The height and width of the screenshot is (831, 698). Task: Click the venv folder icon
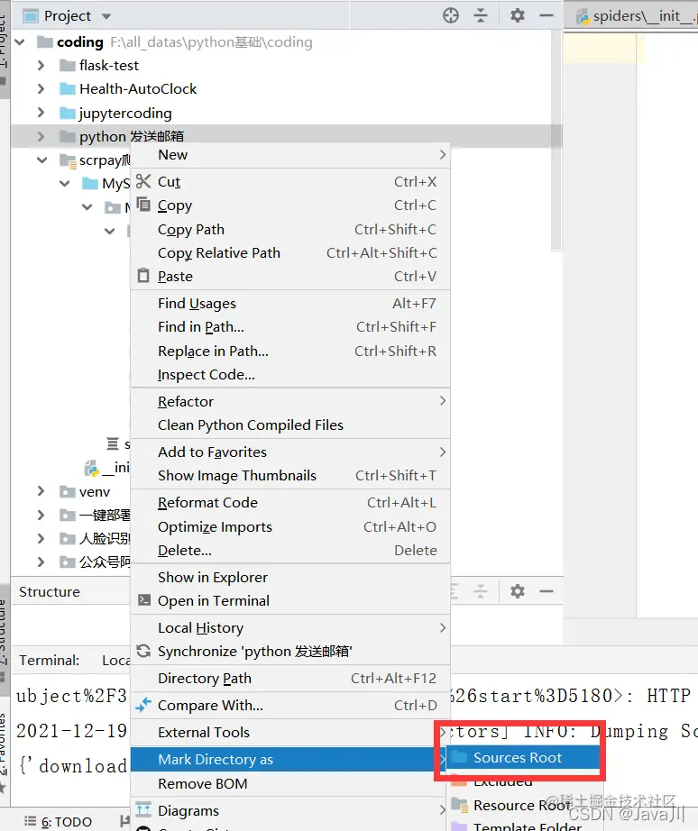coord(68,492)
